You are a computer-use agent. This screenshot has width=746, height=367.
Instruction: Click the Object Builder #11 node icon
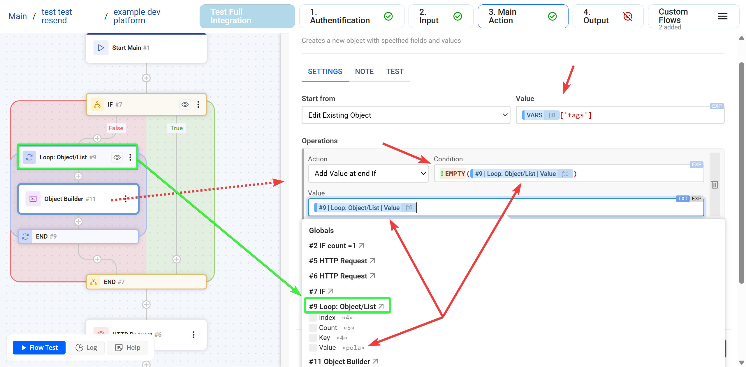pyautogui.click(x=33, y=199)
